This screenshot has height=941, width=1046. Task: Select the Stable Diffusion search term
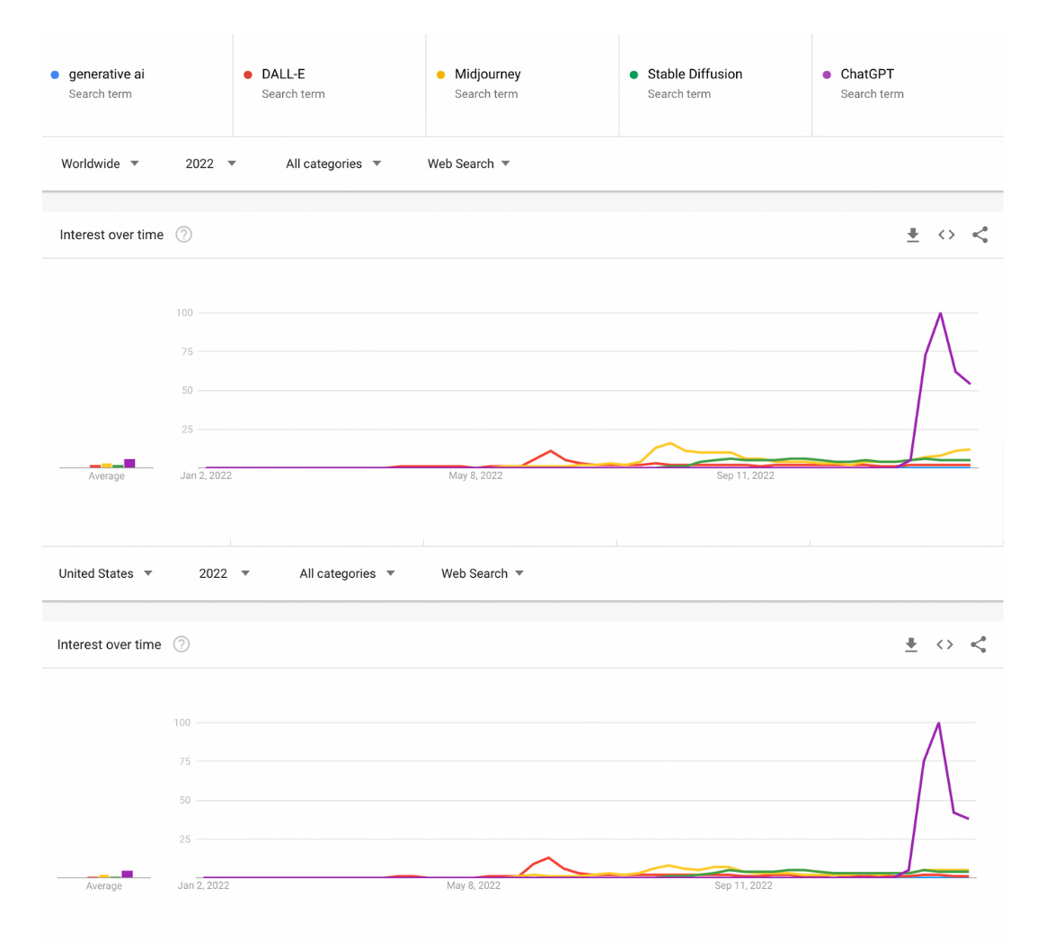pos(715,84)
